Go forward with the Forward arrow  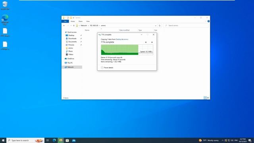[x=68, y=25]
